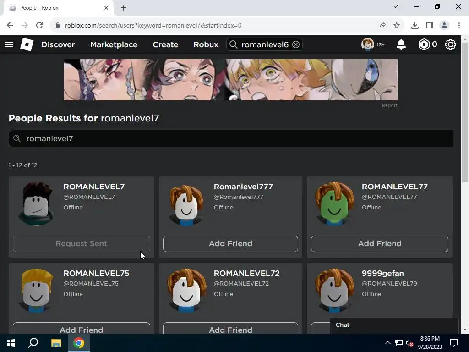Image resolution: width=469 pixels, height=352 pixels.
Task: Open green-faced ROMANLEVEL77 avatar thumbnail
Action: click(x=334, y=204)
